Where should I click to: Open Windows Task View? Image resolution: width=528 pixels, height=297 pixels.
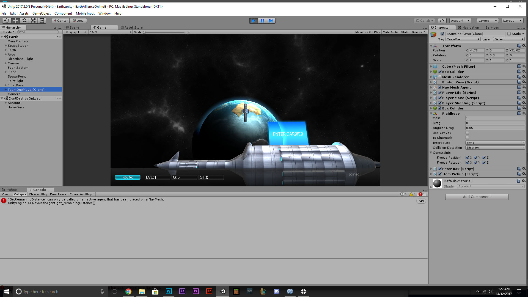click(x=114, y=291)
